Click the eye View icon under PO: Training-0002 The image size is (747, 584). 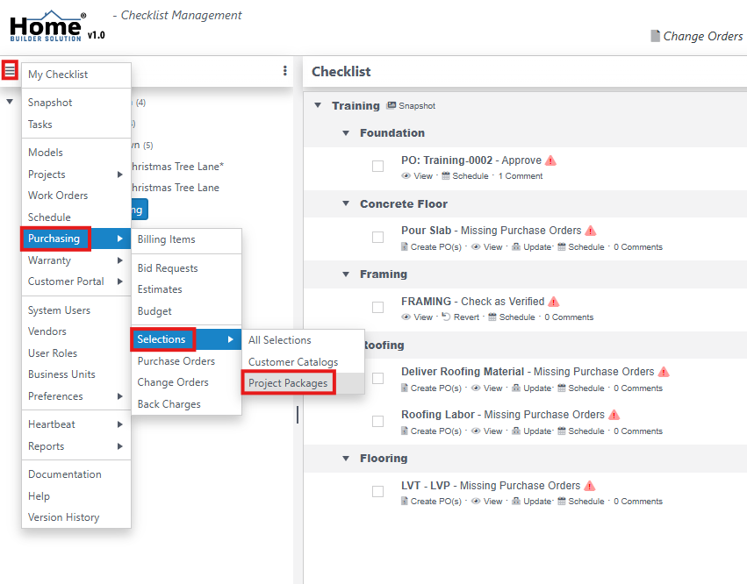coord(406,175)
